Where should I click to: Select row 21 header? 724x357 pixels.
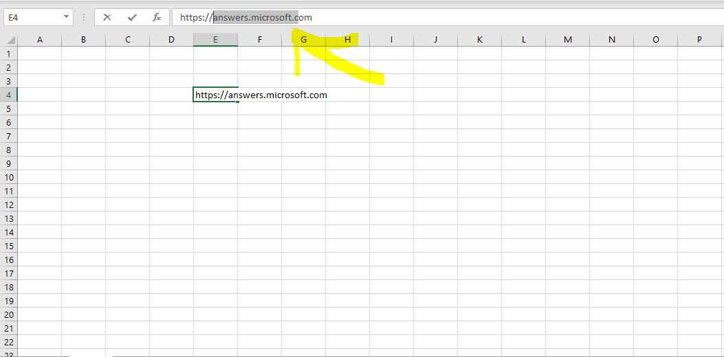[x=8, y=328]
